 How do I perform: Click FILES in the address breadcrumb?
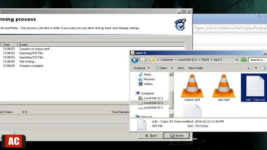click(205, 60)
